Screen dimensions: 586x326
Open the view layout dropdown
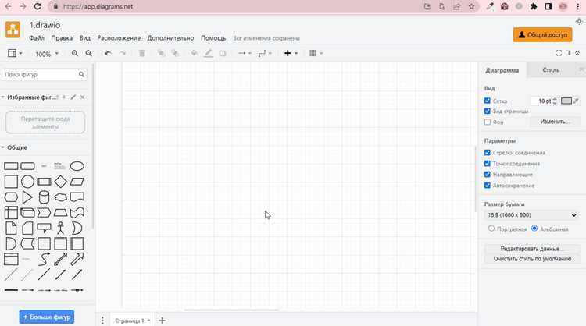[x=15, y=53]
